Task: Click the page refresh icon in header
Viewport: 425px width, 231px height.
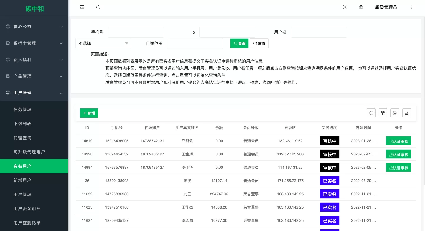Action: click(x=98, y=7)
